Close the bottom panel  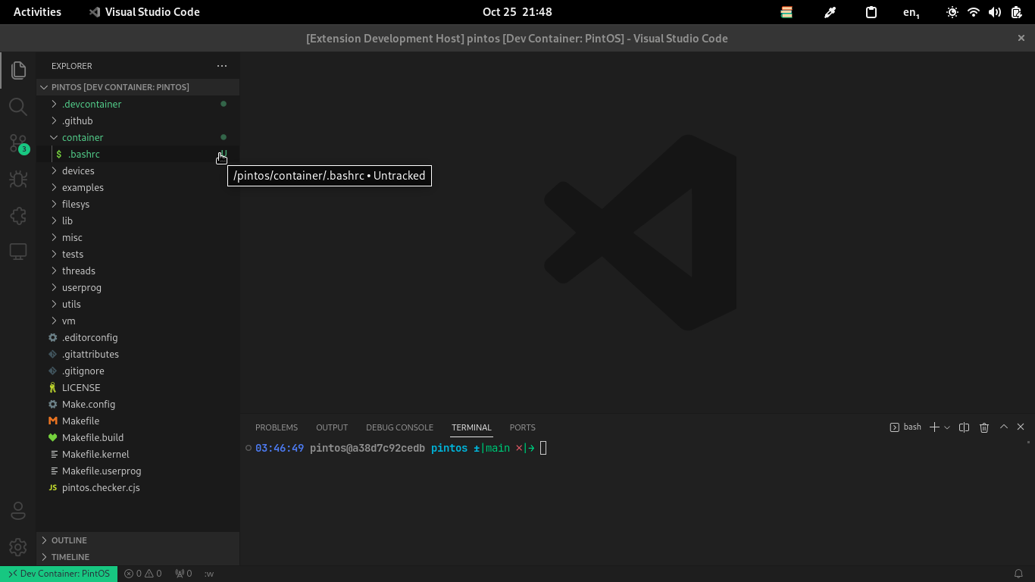(x=1021, y=427)
